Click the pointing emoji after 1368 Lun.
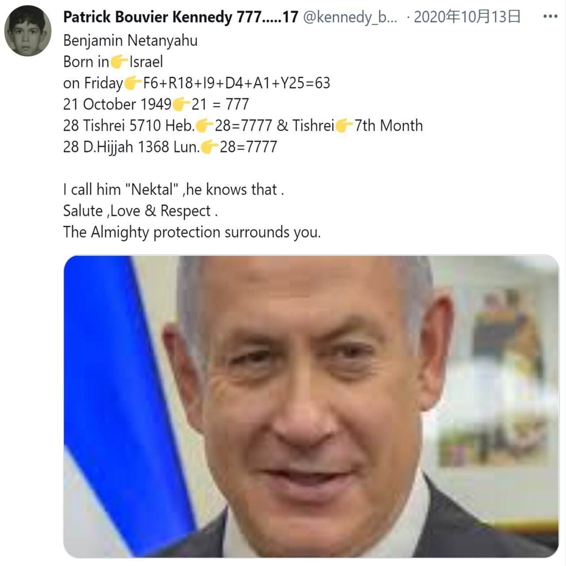This screenshot has height=566, width=566. [x=209, y=147]
